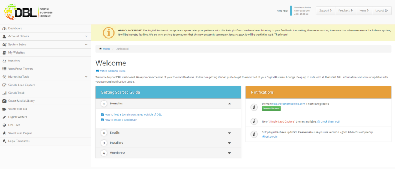Click the WordPress 101 folder icon
Image resolution: width=395 pixels, height=169 pixels.
(x=4, y=109)
